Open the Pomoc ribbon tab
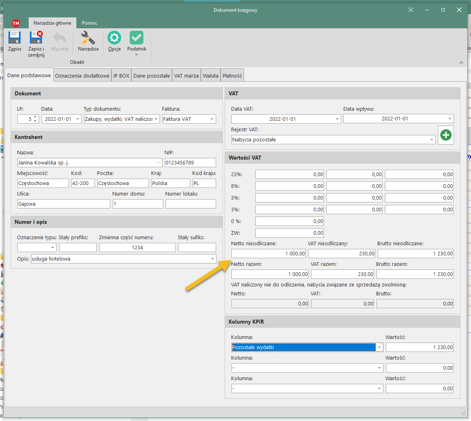This screenshot has width=471, height=421. 89,23
